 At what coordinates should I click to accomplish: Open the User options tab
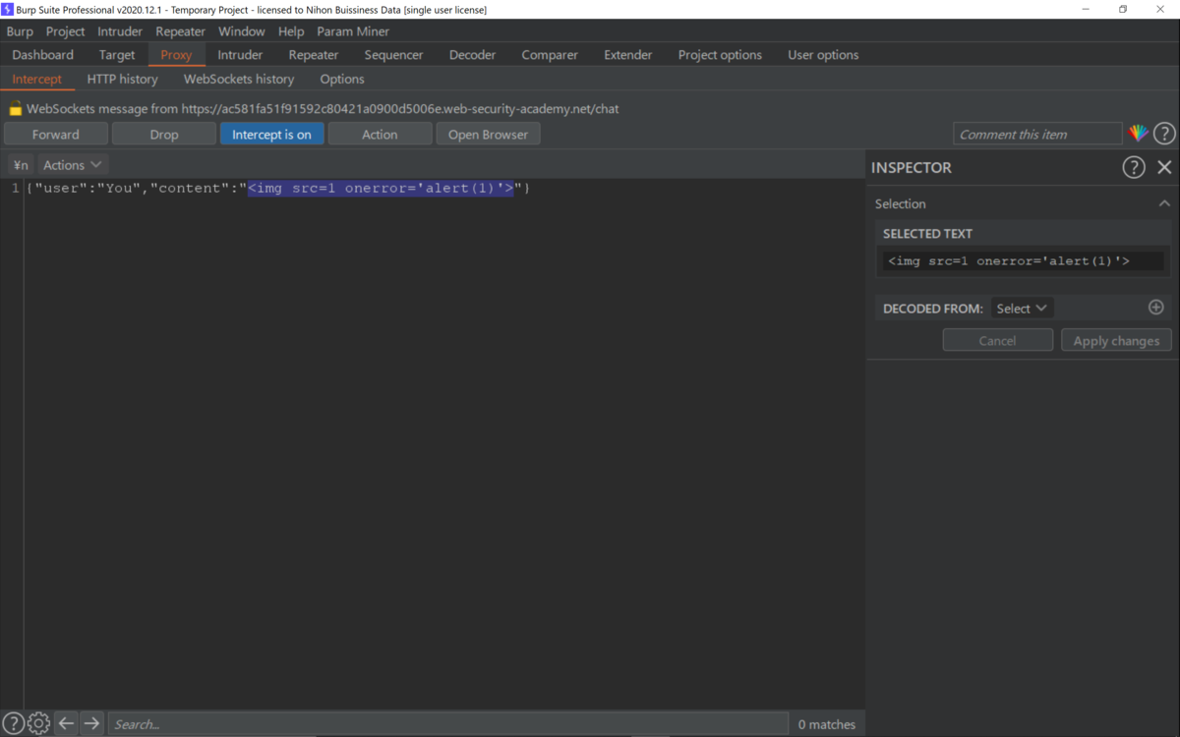(x=823, y=55)
